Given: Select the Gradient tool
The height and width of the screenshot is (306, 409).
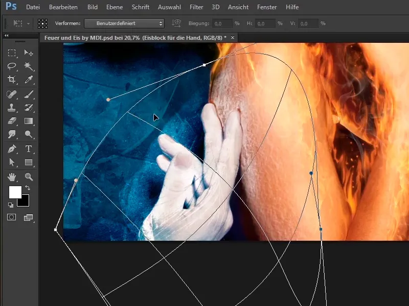Looking at the screenshot, I should (29, 121).
